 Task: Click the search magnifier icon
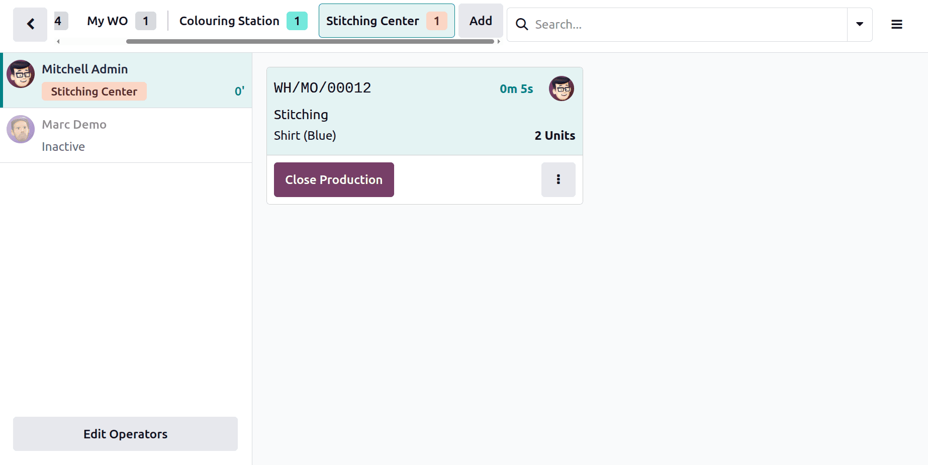tap(522, 24)
